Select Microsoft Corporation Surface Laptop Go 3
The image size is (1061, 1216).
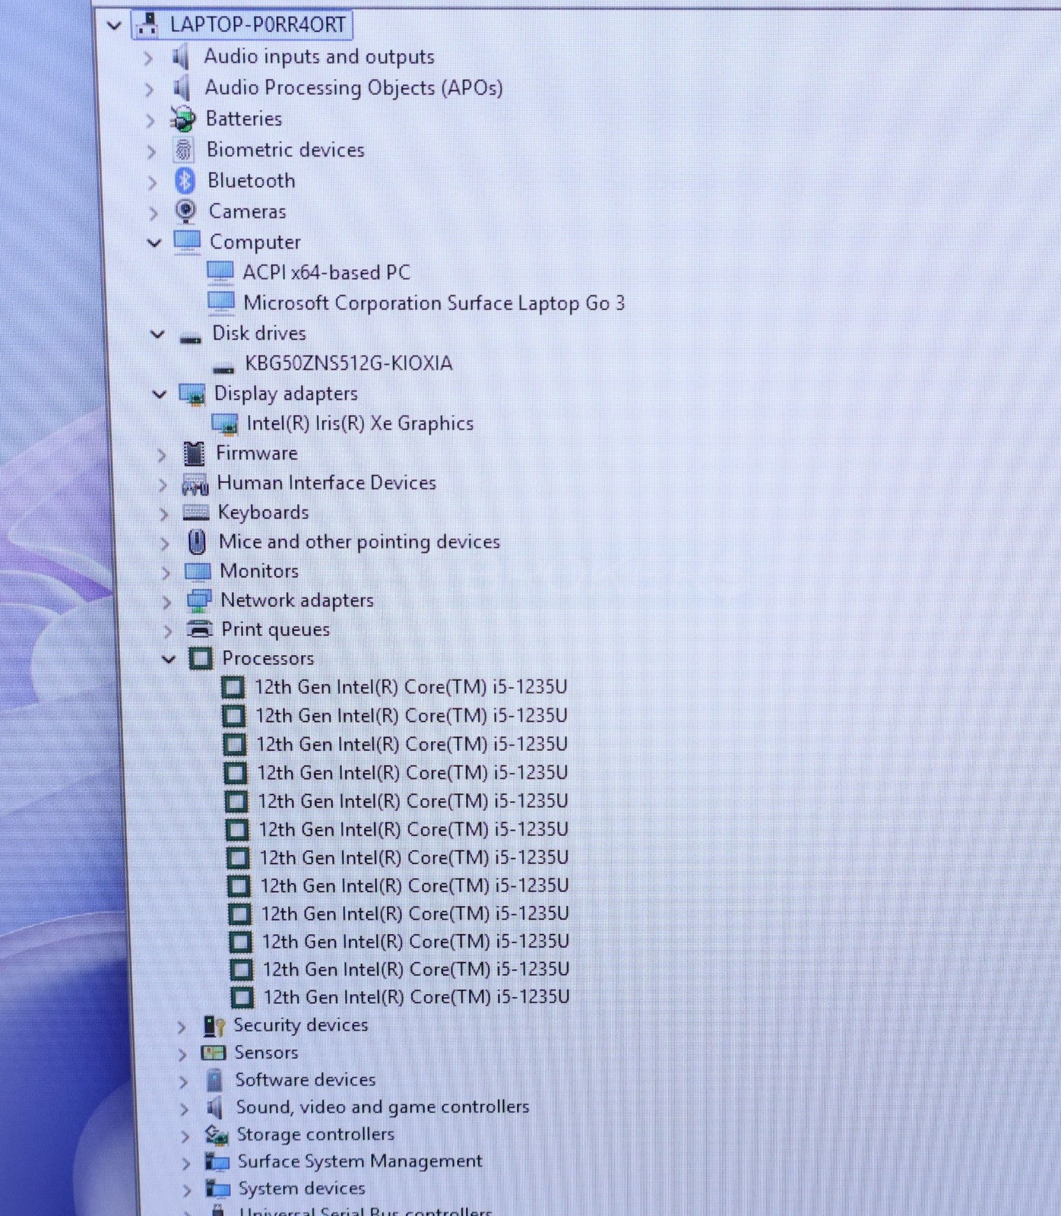coord(433,303)
